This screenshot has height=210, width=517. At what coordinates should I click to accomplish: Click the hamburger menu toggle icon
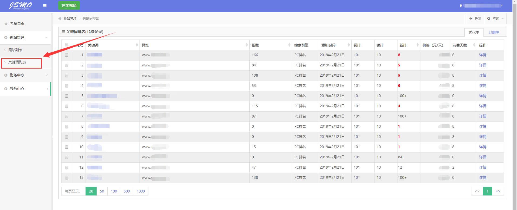45,6
